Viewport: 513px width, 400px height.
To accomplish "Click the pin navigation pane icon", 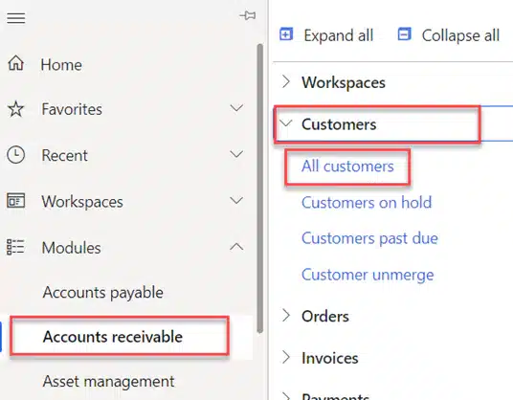I will pos(248,15).
